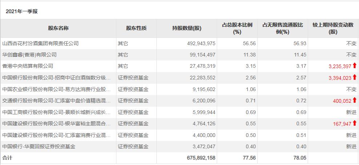Select the 2.57 circulating ratio cell
The width and height of the screenshot is (359, 165).
301,78
